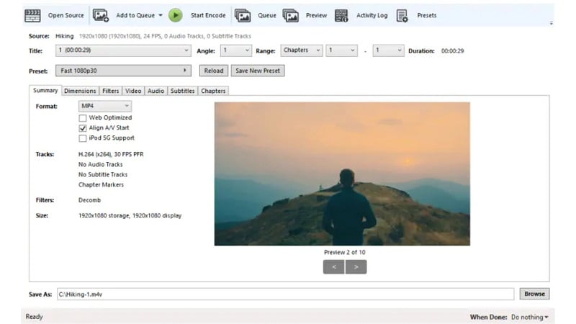Click the Save New Preset button
This screenshot has height=324, width=576.
[258, 71]
